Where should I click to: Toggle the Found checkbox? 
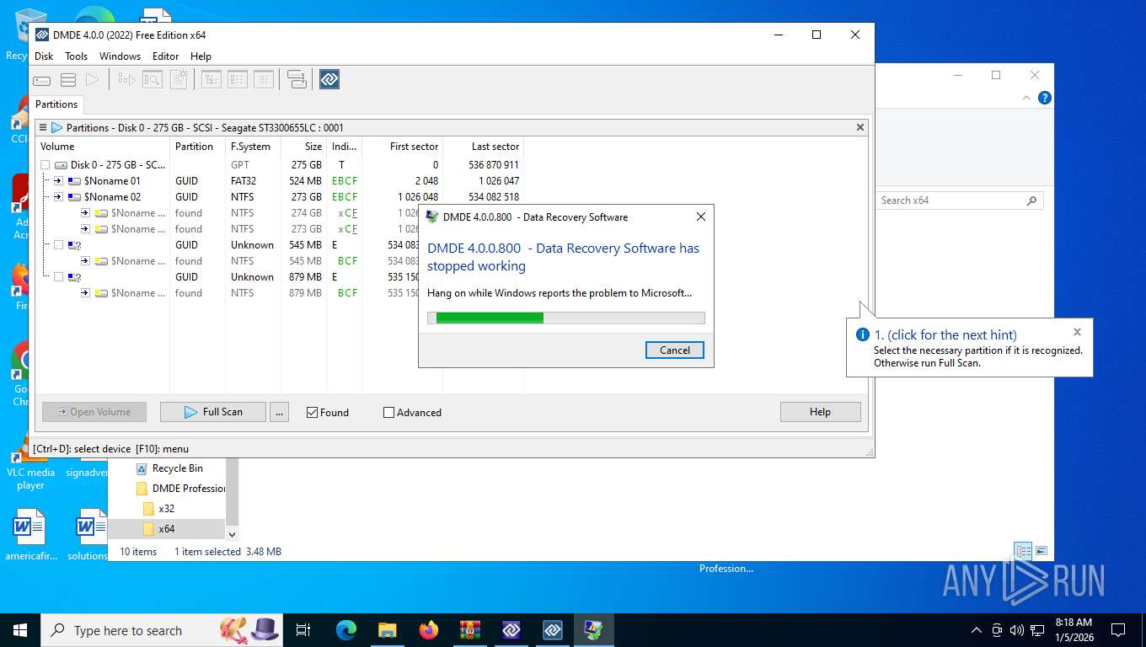[x=313, y=413]
